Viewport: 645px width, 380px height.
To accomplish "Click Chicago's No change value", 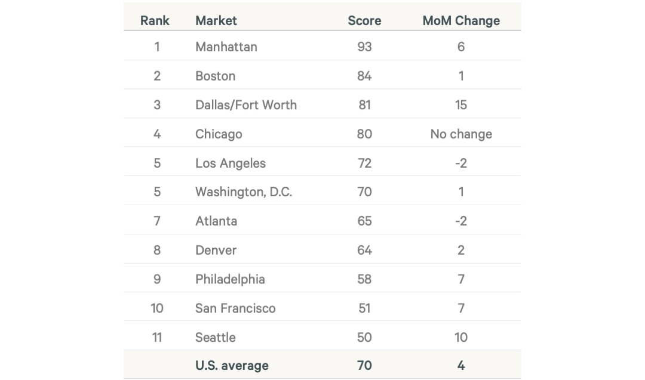I will coord(461,134).
